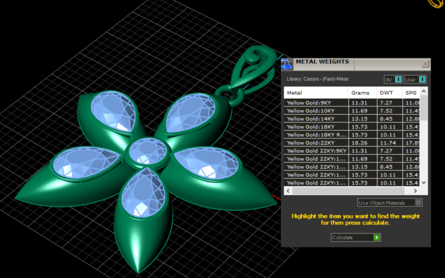The height and width of the screenshot is (278, 445).
Task: Select the Yellow Gold:14KY row
Action: pyautogui.click(x=352, y=118)
